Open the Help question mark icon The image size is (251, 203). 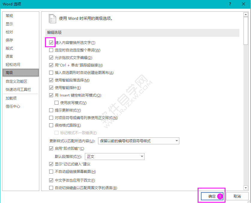[x=230, y=4]
